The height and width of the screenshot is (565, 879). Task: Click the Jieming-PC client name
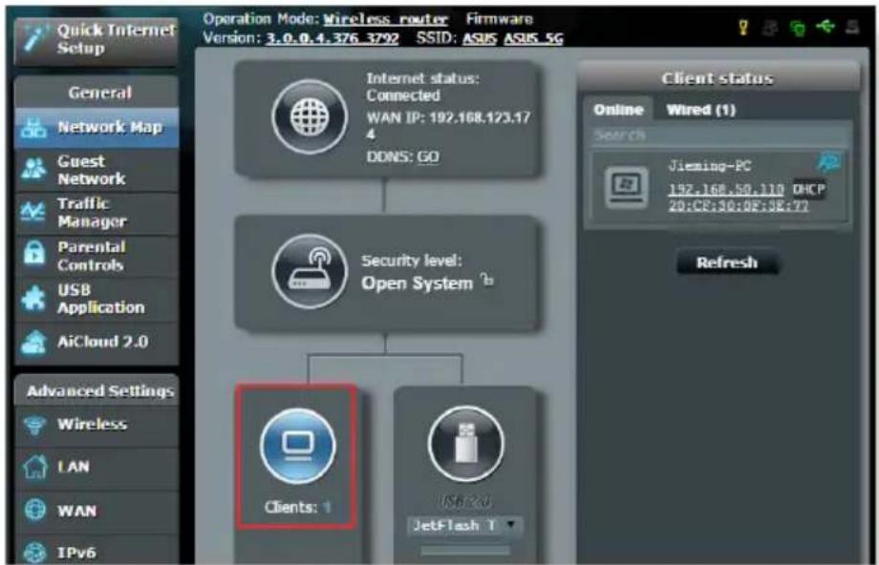710,166
